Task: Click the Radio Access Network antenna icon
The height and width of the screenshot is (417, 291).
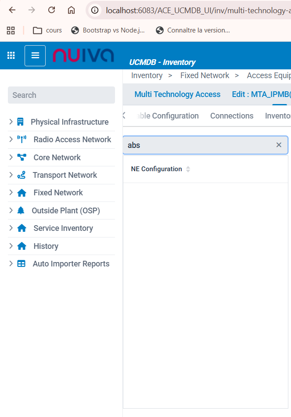Action: pos(22,140)
